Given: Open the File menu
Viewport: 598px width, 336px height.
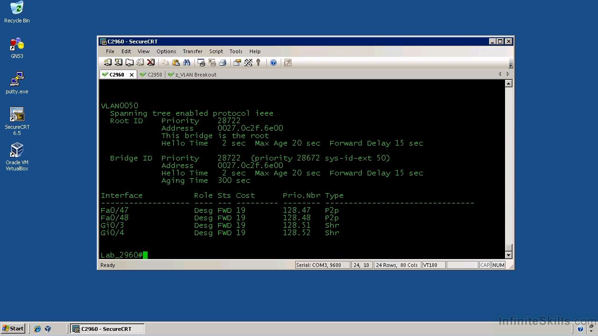Looking at the screenshot, I should point(110,51).
